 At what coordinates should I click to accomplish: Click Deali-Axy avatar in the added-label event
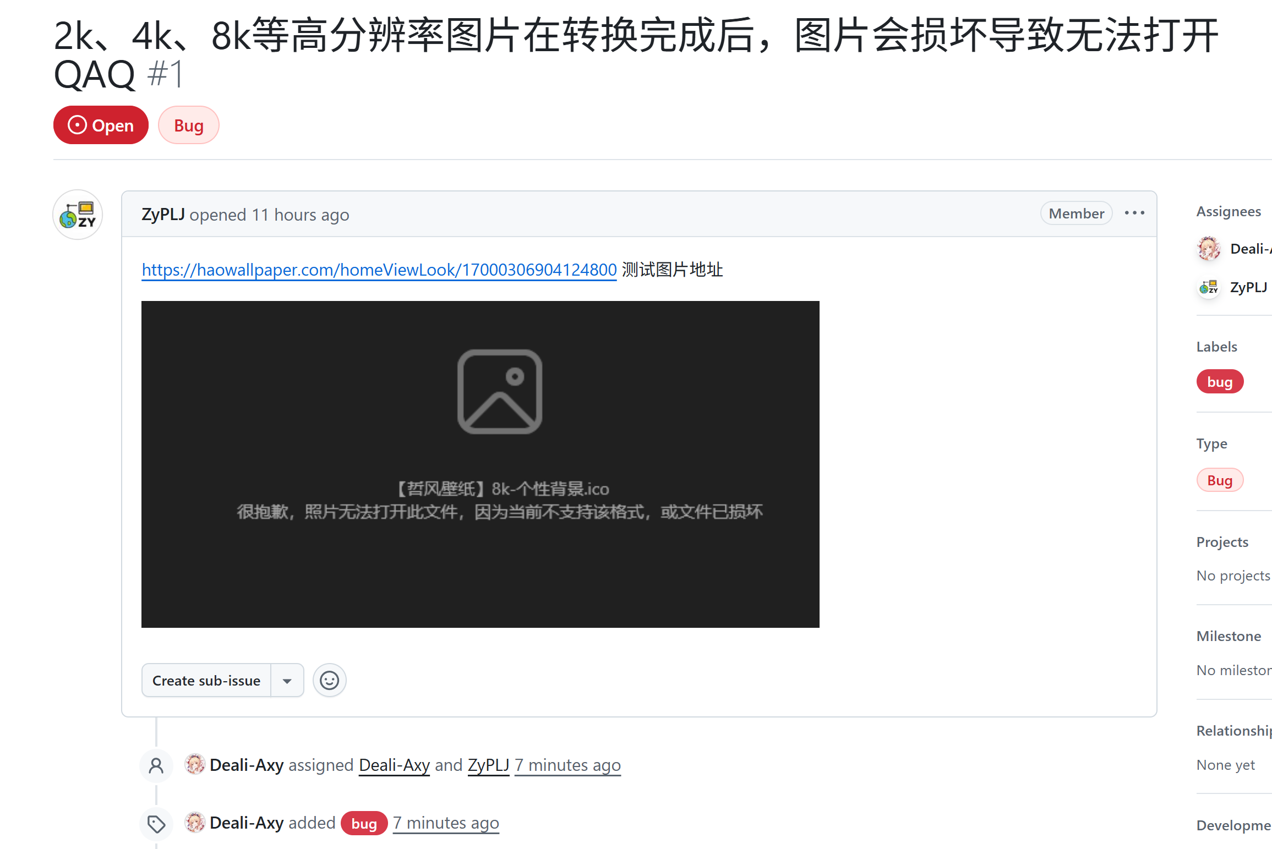[x=195, y=822]
